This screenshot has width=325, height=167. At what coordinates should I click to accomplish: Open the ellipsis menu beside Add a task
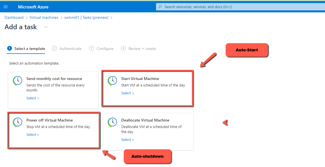tap(46, 27)
